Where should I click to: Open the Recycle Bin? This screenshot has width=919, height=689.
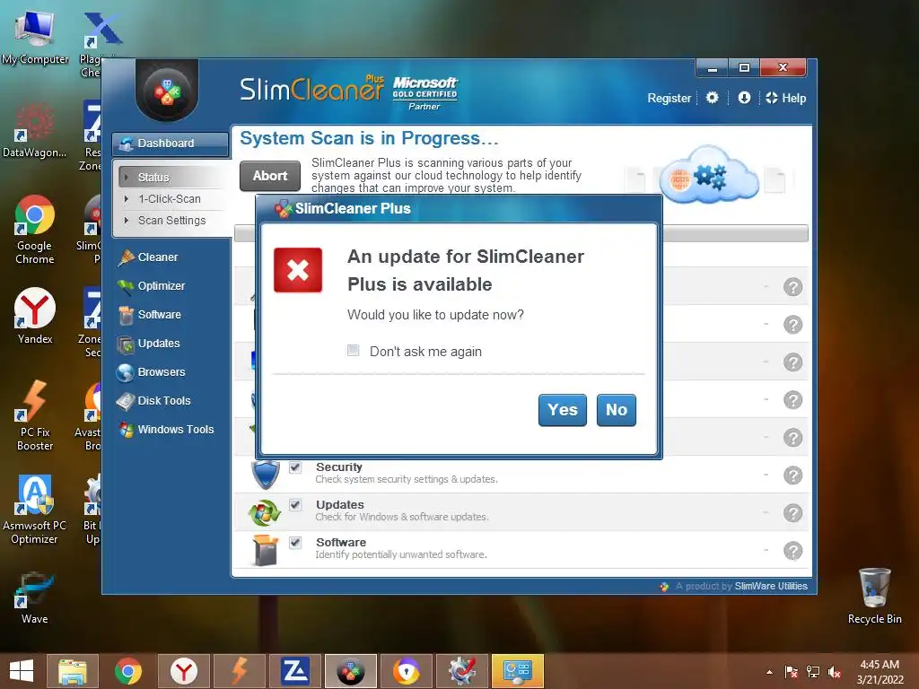(874, 596)
